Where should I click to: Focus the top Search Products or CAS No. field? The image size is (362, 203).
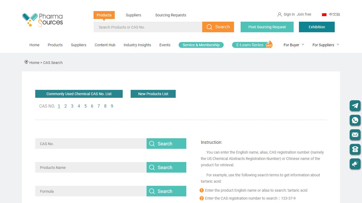pos(148,27)
